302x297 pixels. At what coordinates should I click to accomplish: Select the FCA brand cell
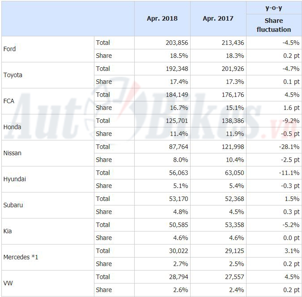point(9,101)
